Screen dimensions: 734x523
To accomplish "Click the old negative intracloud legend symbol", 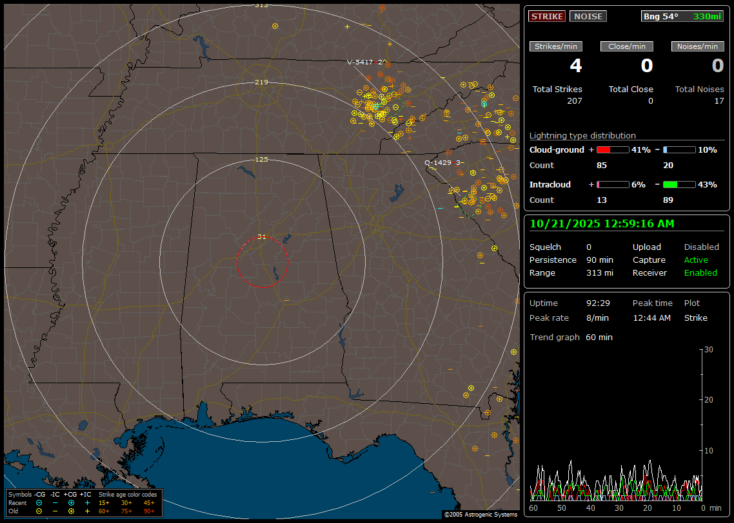I will pos(55,511).
